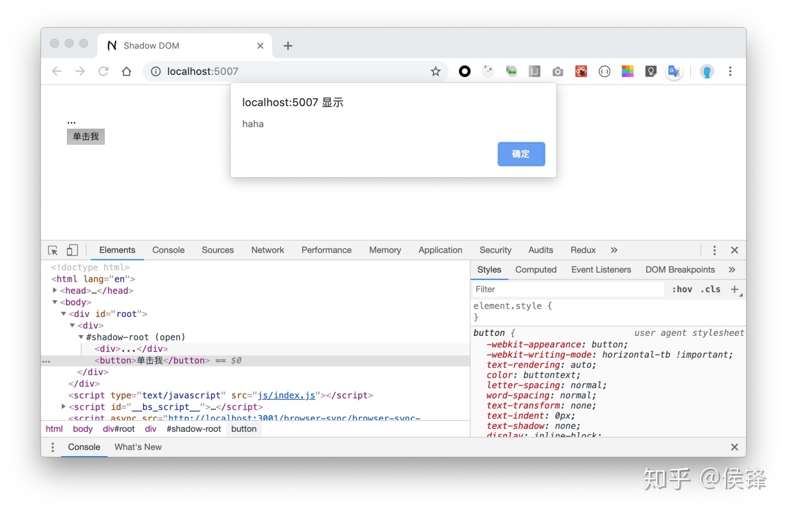
Task: Toggle the device toolbar icon
Action: pos(72,250)
